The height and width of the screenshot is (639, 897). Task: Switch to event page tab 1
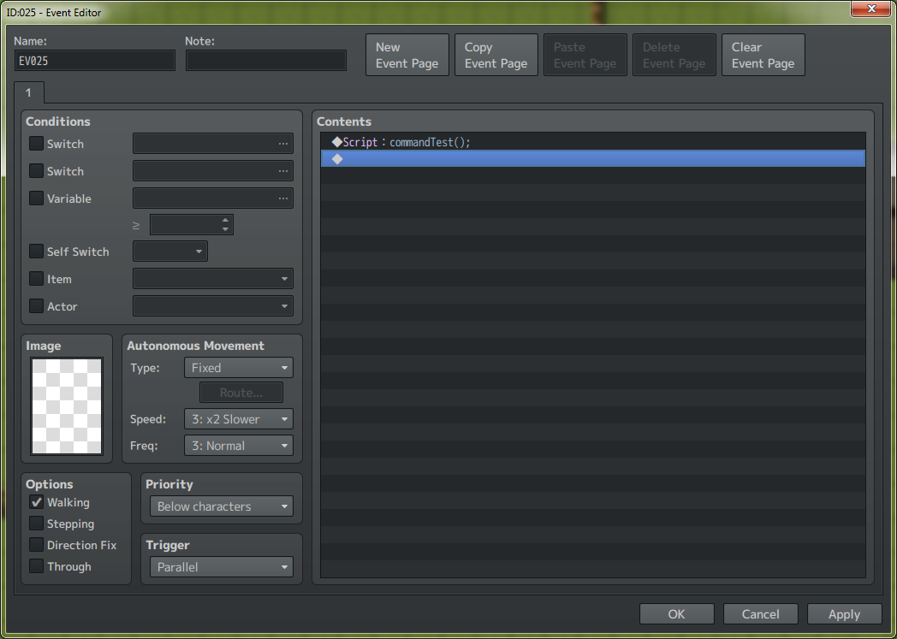(28, 92)
